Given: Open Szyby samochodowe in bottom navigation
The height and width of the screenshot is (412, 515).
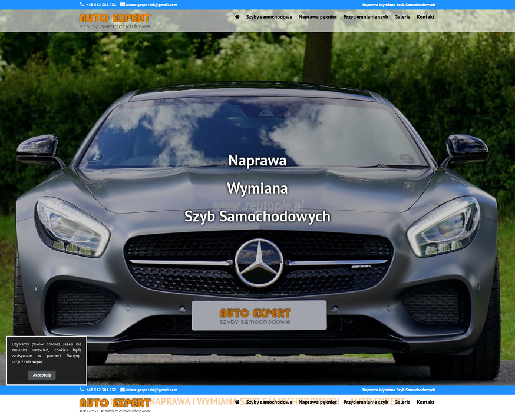Looking at the screenshot, I should tap(269, 402).
